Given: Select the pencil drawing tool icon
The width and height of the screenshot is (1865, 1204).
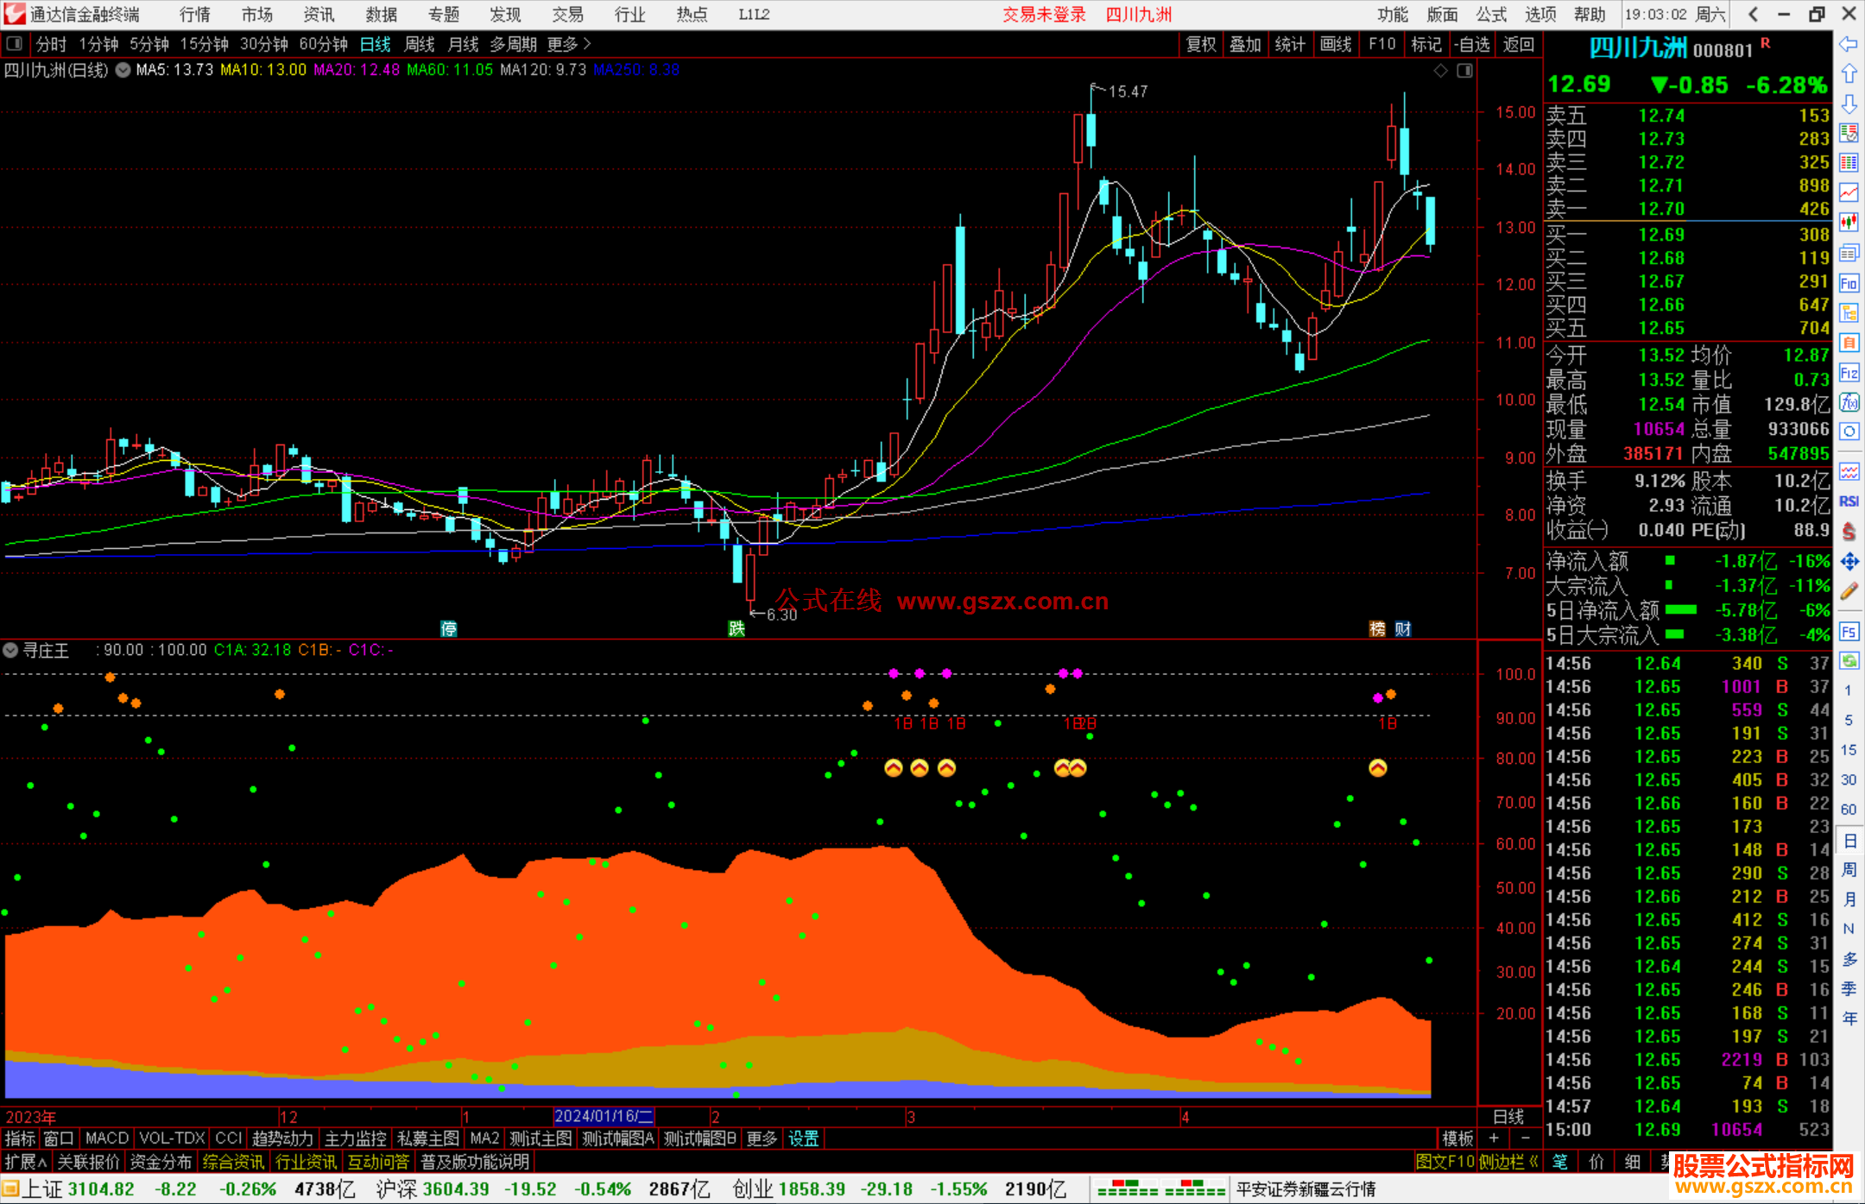Looking at the screenshot, I should click(1849, 591).
